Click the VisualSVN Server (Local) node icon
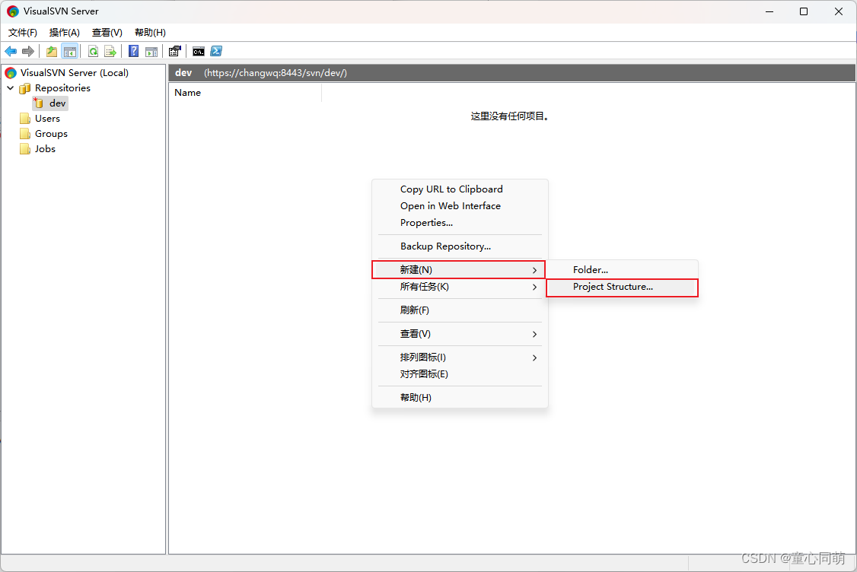857x572 pixels. tap(11, 73)
